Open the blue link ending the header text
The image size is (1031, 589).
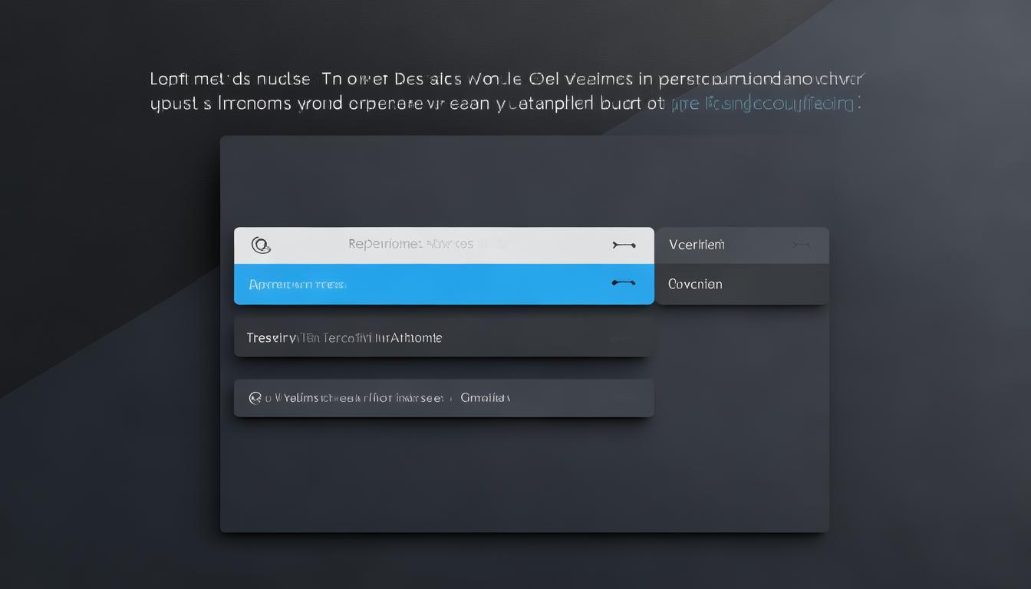point(764,104)
